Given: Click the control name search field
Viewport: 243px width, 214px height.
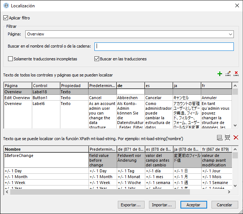Looking at the screenshot, I should pos(164,46).
